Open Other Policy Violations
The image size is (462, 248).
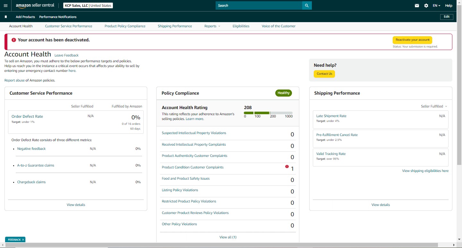(x=179, y=224)
